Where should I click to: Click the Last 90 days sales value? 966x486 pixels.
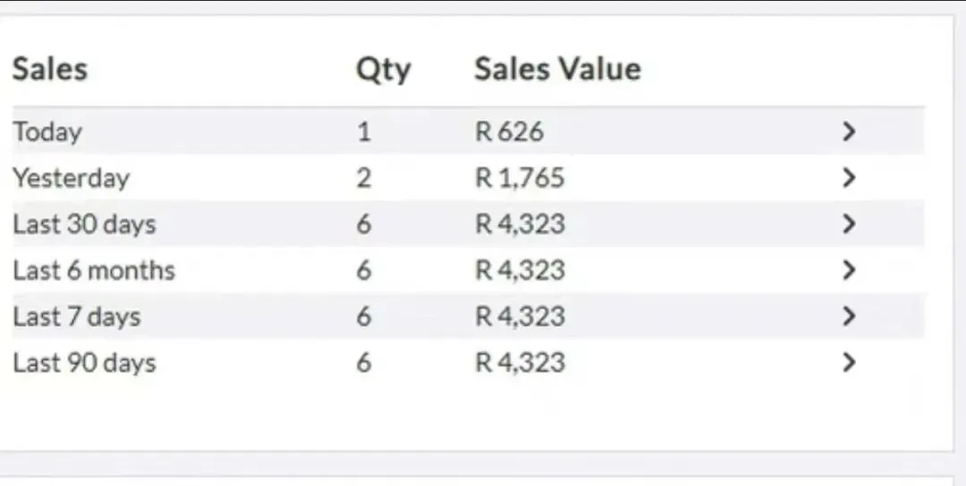tap(520, 362)
